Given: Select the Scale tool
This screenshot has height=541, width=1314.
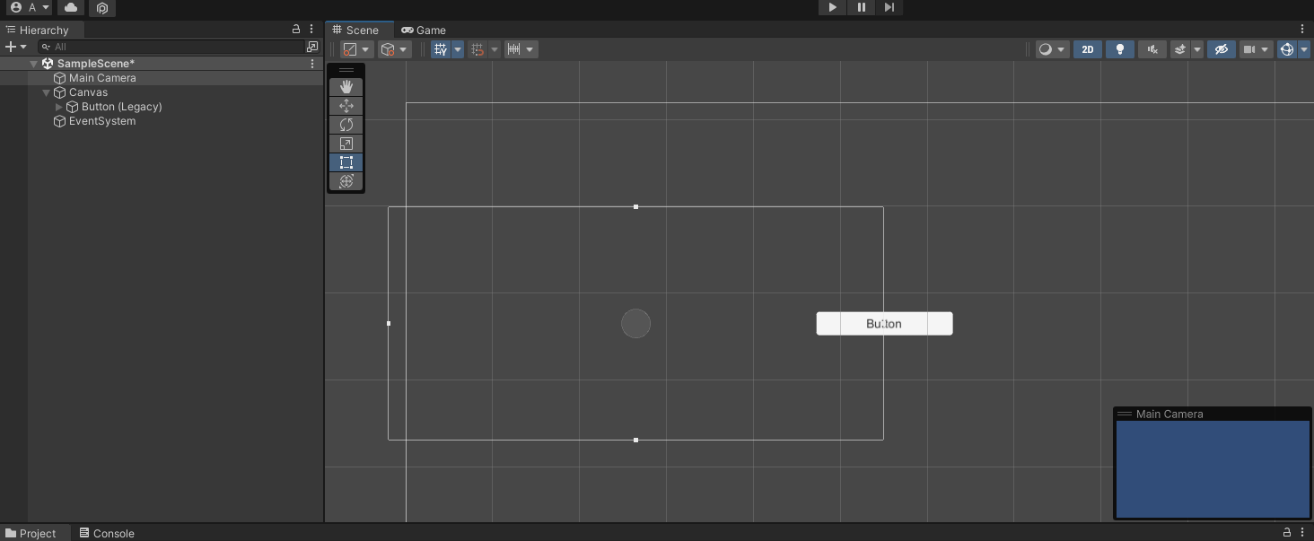Looking at the screenshot, I should [346, 144].
